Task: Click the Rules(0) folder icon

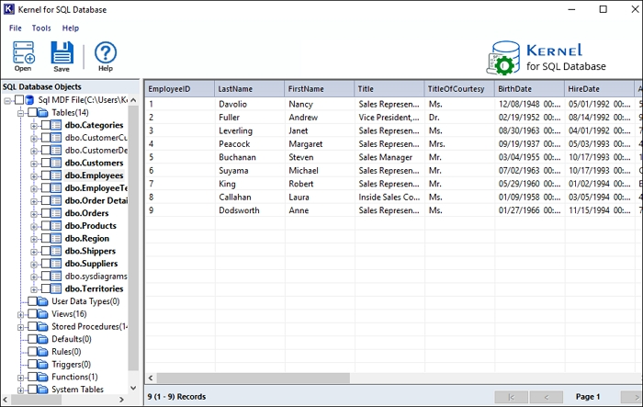Action: (42, 352)
